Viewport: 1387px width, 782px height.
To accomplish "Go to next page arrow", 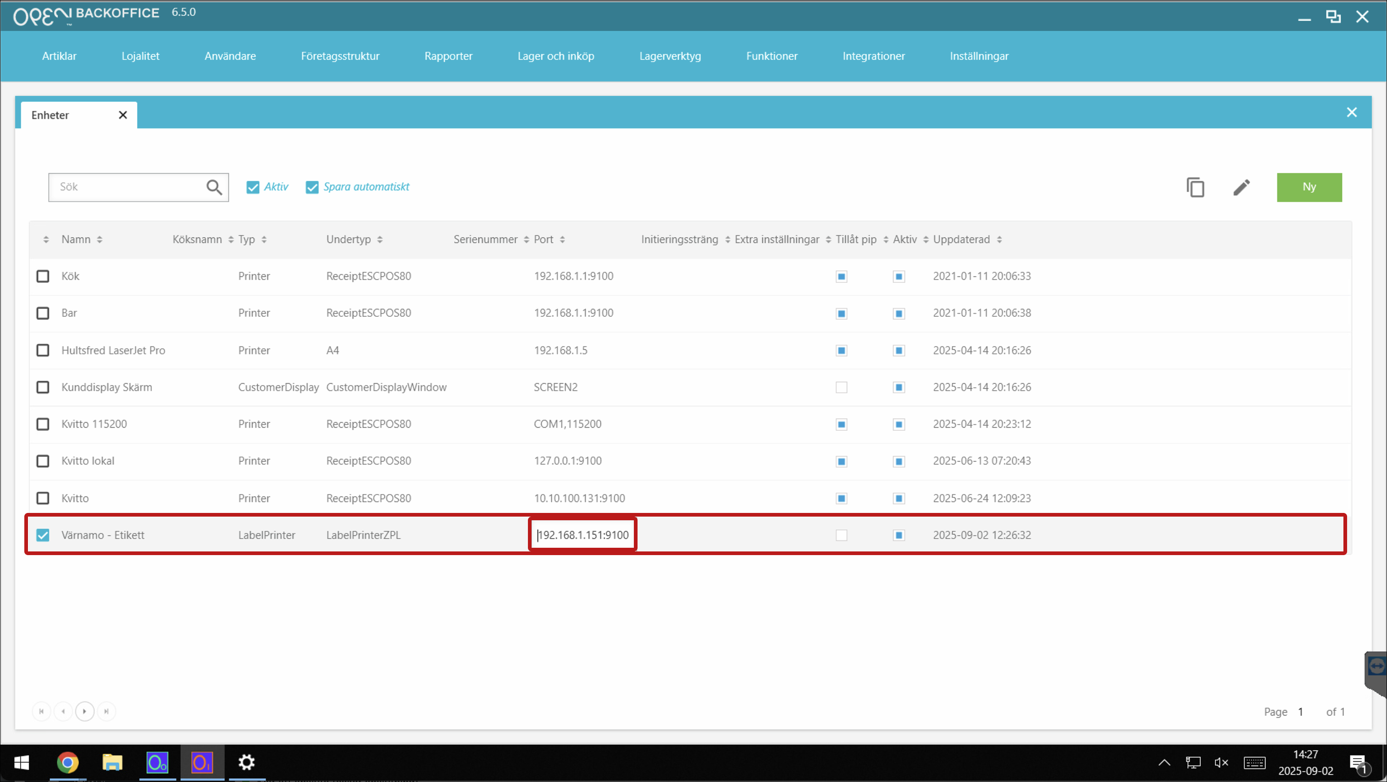I will pyautogui.click(x=84, y=711).
